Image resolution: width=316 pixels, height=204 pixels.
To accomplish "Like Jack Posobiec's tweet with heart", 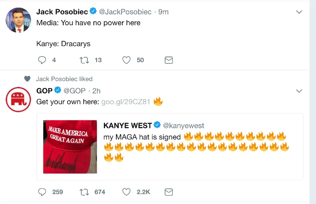I will coord(126,60).
